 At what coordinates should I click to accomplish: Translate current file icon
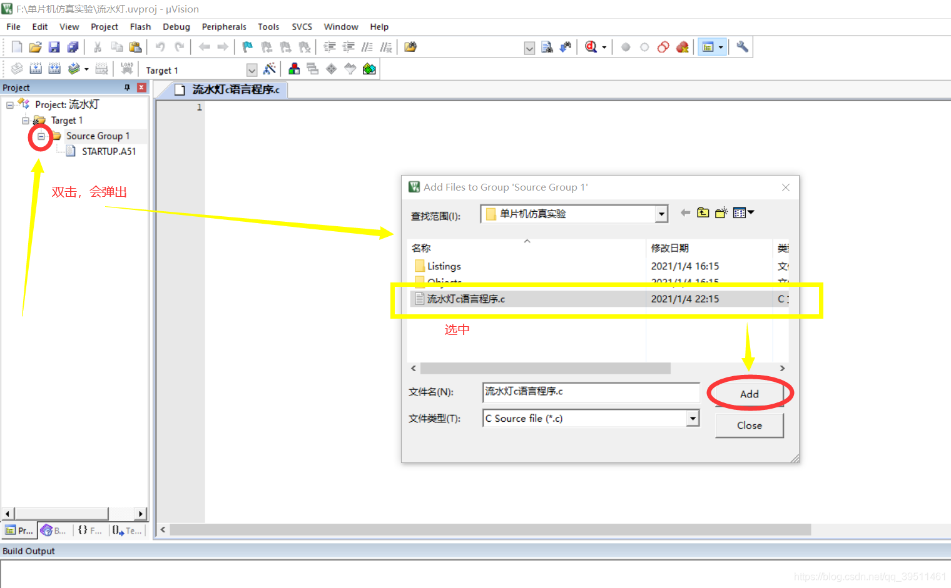pyautogui.click(x=17, y=69)
